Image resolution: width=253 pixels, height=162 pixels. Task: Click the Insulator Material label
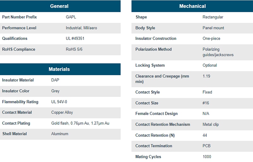(x=18, y=80)
